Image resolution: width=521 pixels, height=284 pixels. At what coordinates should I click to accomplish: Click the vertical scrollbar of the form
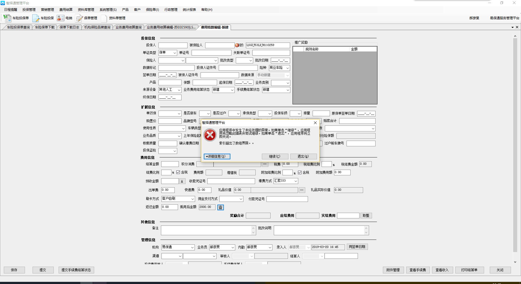(x=515, y=145)
